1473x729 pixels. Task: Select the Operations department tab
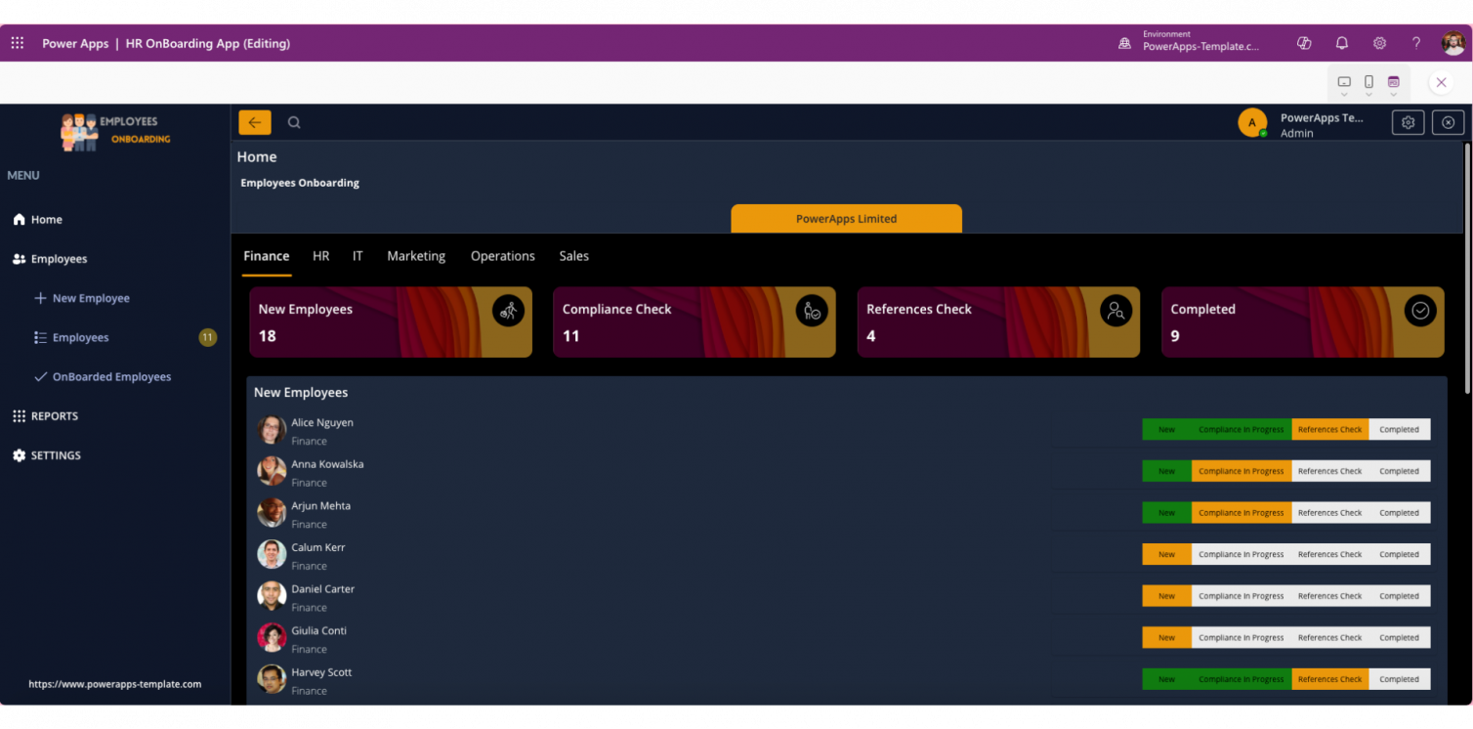tap(502, 256)
